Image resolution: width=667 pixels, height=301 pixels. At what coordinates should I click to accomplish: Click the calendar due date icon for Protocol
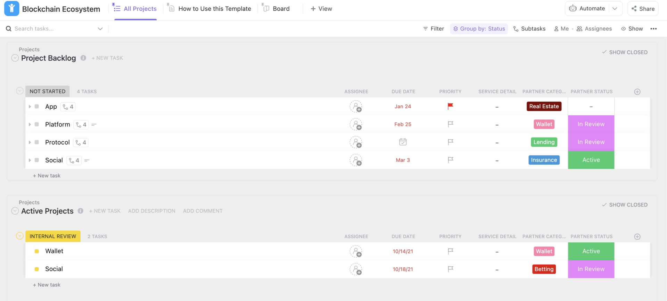tap(403, 142)
